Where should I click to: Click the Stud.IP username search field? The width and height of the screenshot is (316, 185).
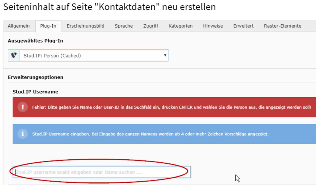pos(102,172)
